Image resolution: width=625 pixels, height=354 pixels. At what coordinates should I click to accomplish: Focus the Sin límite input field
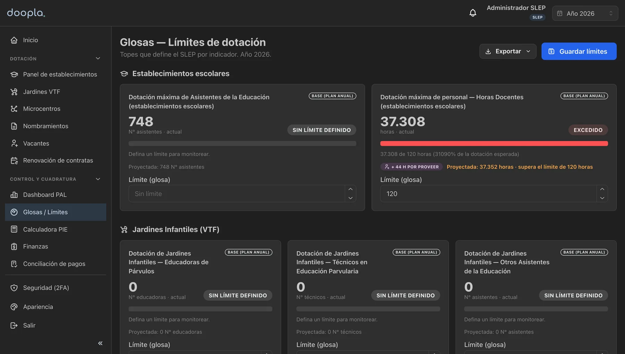pos(237,194)
